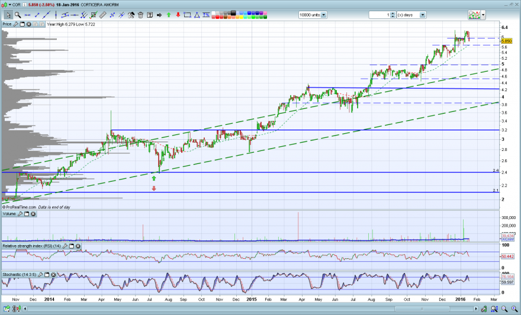Insert a black right arrow marker
521x315 pixels.
coord(159,15)
